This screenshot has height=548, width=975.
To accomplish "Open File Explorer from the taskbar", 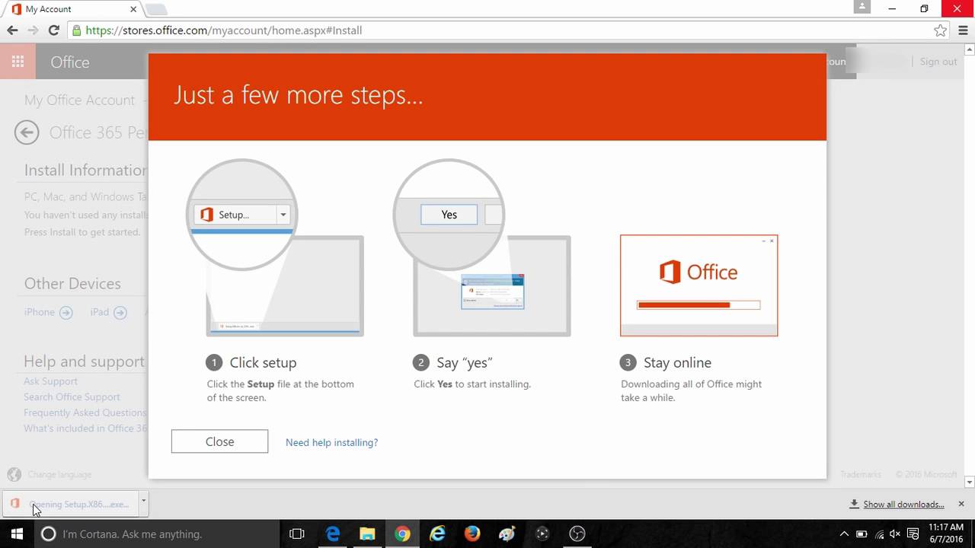I will [x=367, y=534].
